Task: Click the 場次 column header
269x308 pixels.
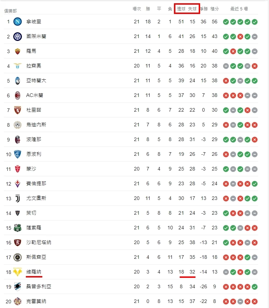Action: click(x=137, y=9)
